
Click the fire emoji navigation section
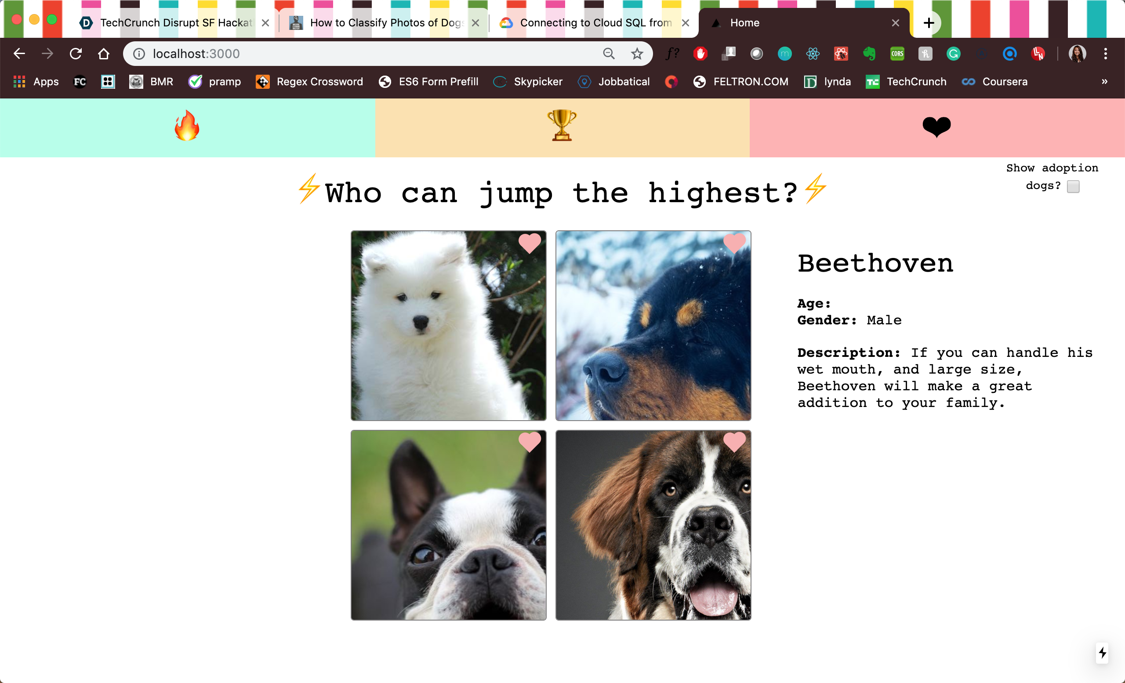(187, 127)
